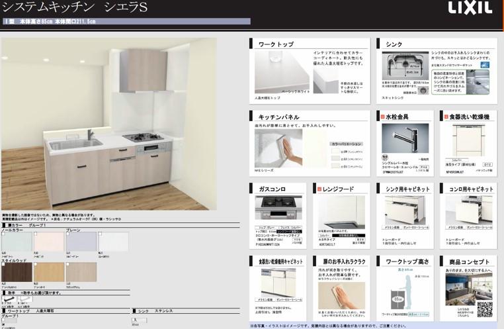This screenshot has height=329, width=504.
Task: Click the person silhouette in ワークトップ高さ card
Action: (x=409, y=293)
